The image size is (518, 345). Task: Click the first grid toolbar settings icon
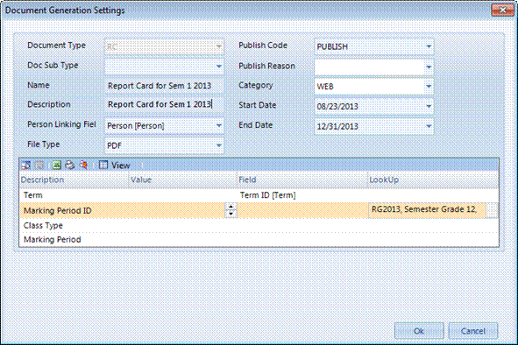25,165
